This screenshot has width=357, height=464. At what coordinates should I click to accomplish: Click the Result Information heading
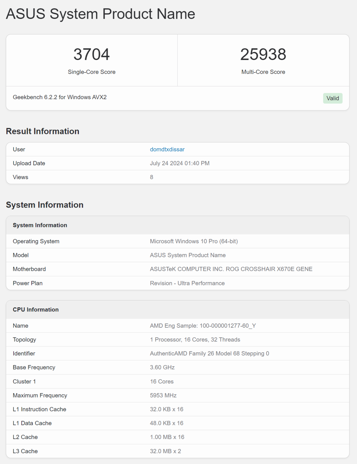click(43, 131)
